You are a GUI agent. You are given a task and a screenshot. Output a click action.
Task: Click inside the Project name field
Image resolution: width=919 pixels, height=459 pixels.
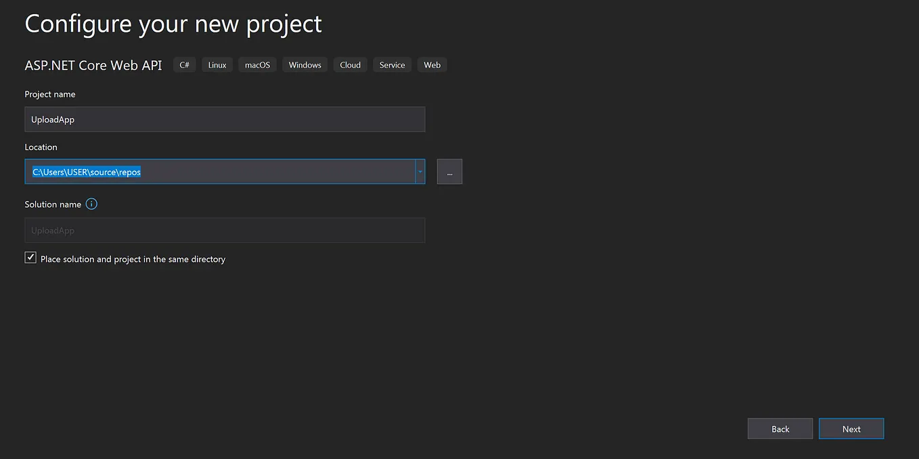point(225,119)
